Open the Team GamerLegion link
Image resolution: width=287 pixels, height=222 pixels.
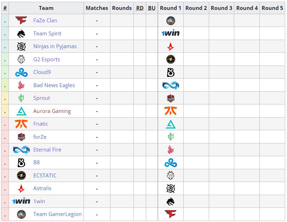coord(57,214)
